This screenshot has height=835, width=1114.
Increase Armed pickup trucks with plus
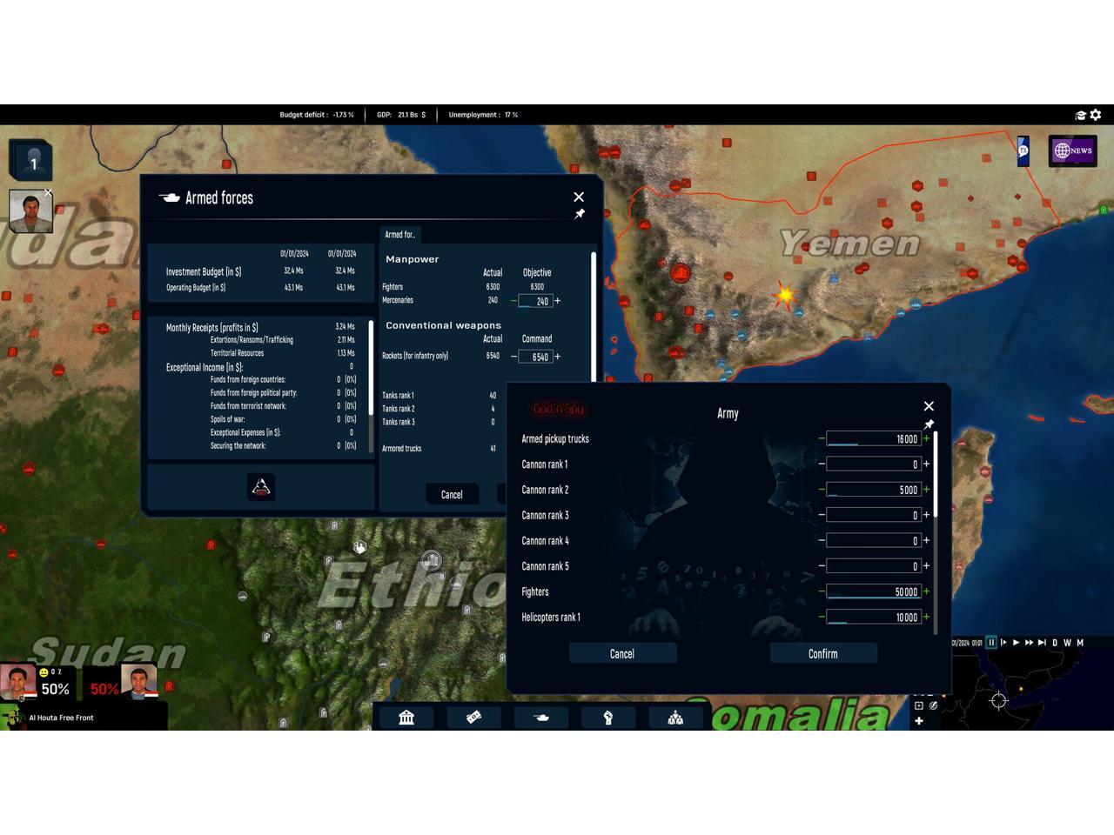point(927,439)
